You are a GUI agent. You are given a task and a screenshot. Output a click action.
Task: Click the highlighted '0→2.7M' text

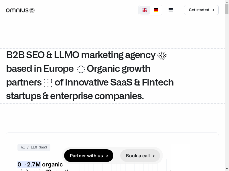29,164
